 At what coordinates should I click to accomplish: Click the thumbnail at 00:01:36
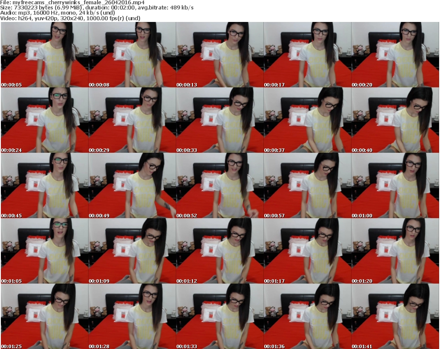[x=307, y=316]
